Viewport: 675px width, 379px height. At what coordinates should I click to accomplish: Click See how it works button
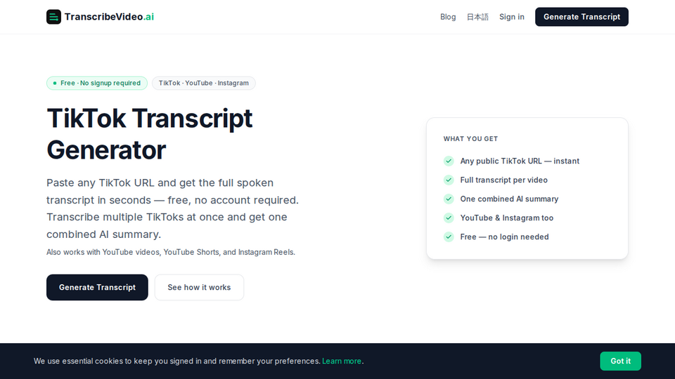click(x=199, y=288)
